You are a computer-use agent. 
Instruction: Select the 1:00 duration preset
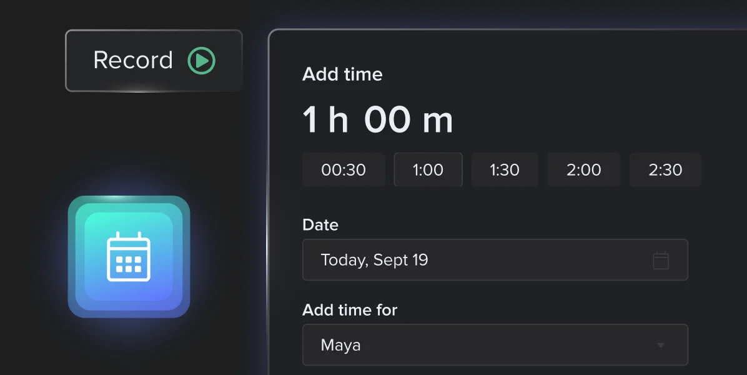click(428, 170)
